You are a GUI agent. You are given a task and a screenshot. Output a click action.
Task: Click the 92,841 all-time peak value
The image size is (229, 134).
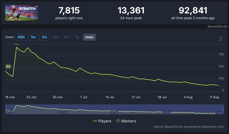[x=193, y=10]
